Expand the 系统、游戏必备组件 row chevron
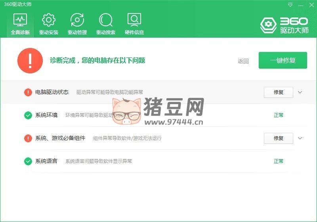Screen dimensions: 317x222 [300, 138]
